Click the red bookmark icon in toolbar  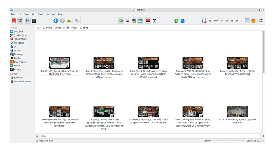[x=14, y=21]
